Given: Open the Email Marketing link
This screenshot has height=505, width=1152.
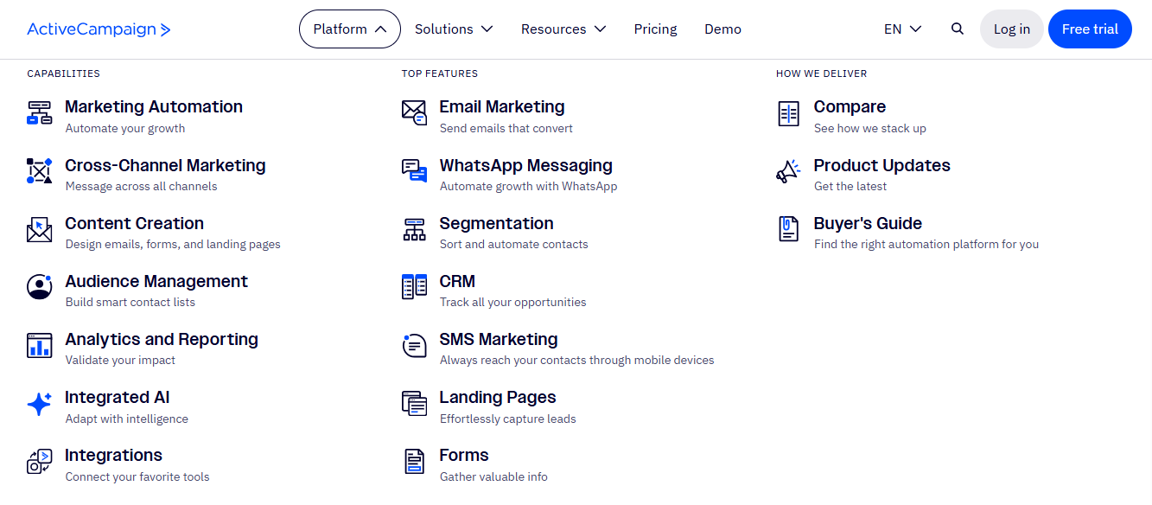Looking at the screenshot, I should [501, 106].
